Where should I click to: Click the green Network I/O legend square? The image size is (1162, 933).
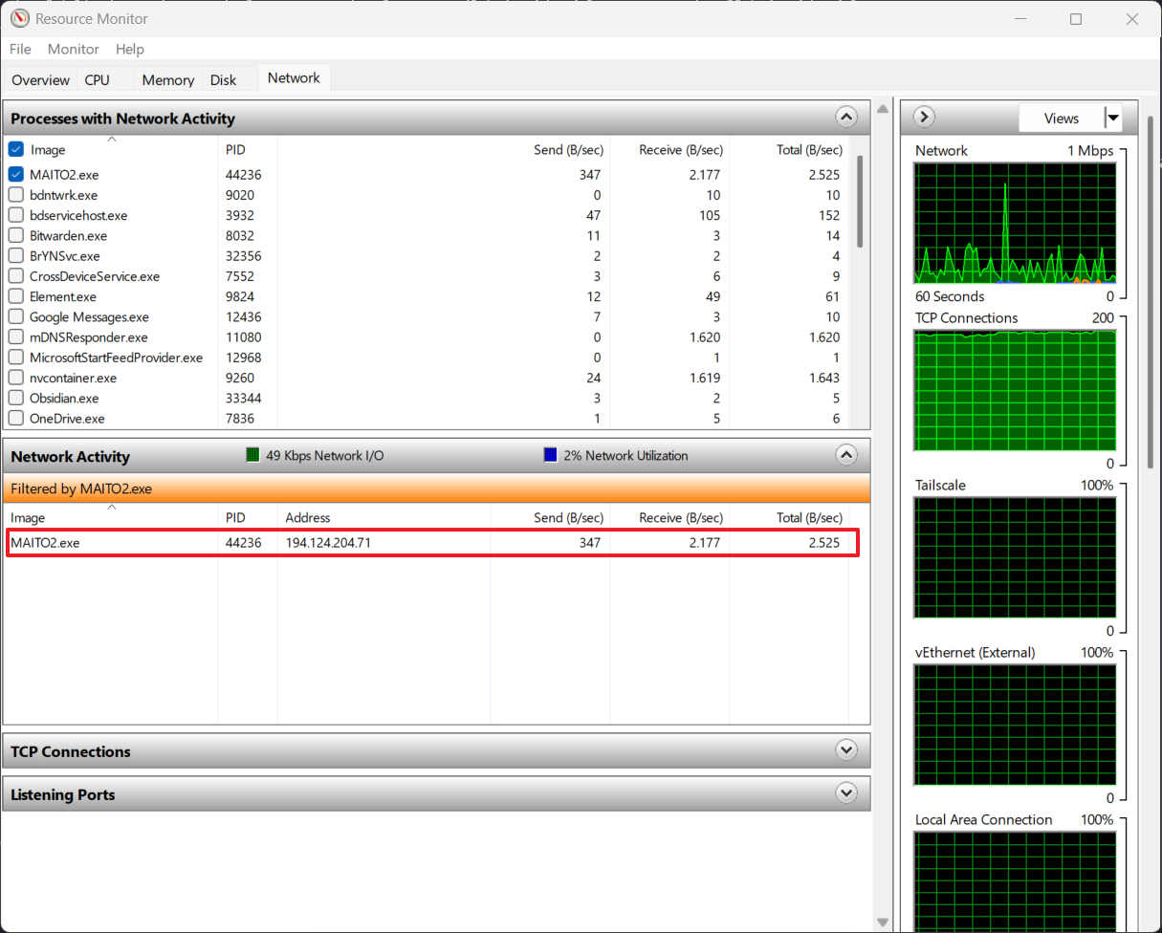click(x=253, y=455)
